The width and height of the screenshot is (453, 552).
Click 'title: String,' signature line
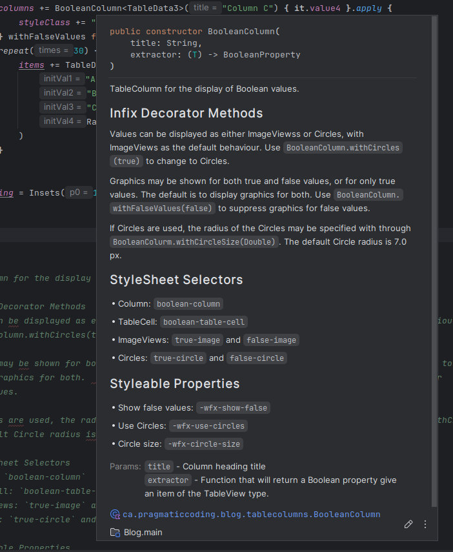(x=166, y=43)
